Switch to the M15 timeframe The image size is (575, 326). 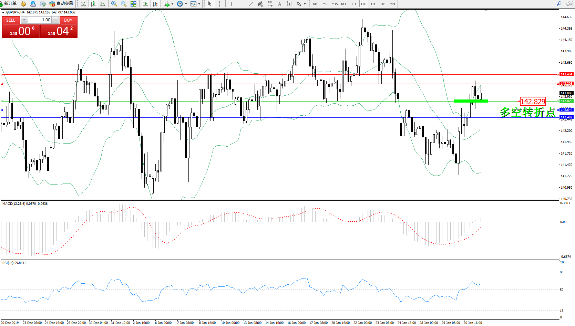pos(334,4)
